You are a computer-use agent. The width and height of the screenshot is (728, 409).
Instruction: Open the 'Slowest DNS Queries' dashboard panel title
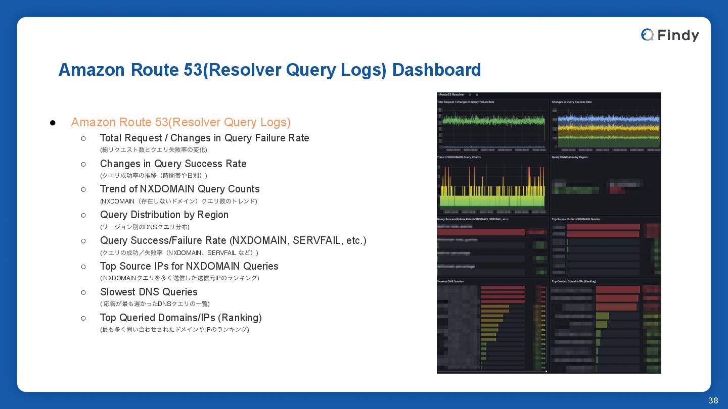[450, 281]
